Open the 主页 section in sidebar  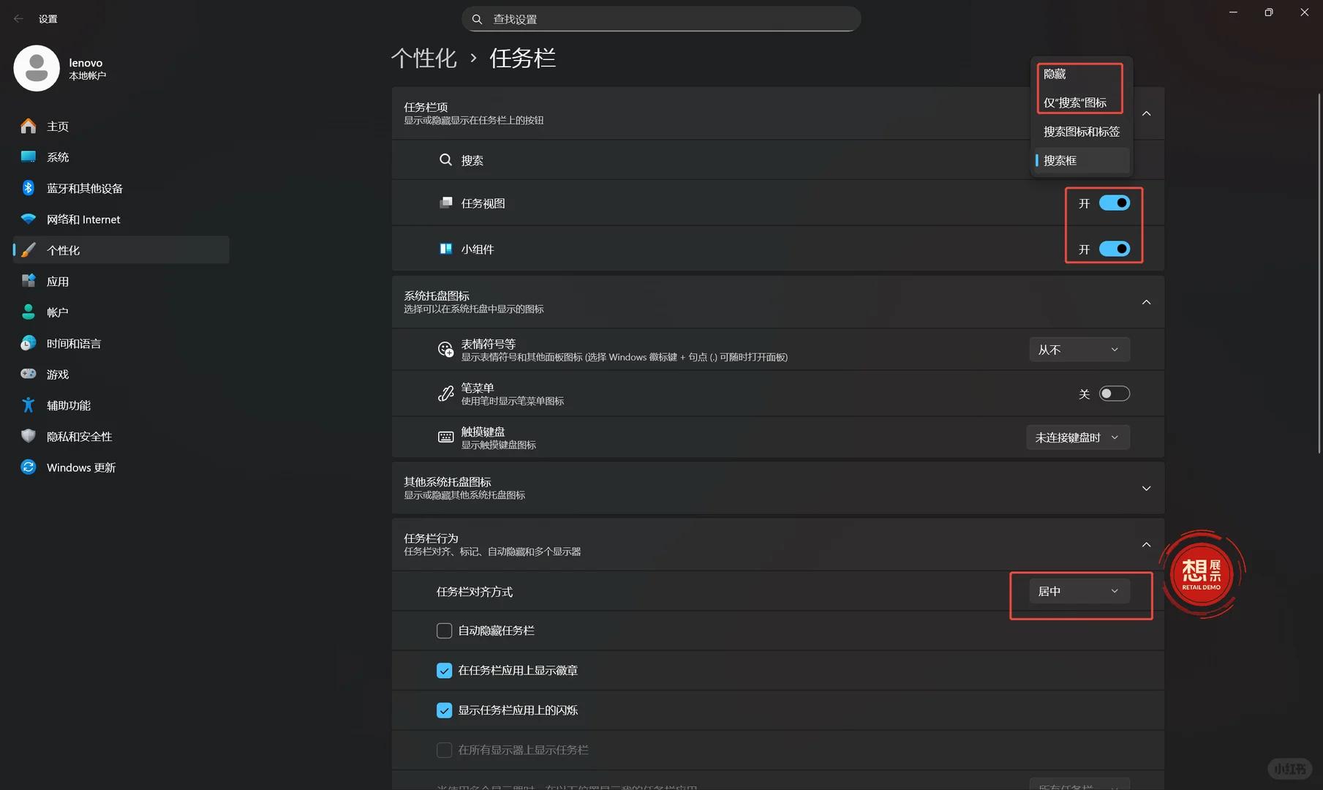[59, 126]
